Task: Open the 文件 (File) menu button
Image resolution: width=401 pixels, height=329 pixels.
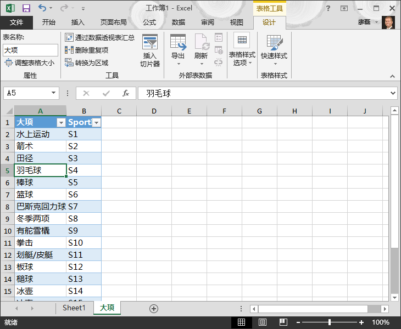Action: pyautogui.click(x=16, y=22)
